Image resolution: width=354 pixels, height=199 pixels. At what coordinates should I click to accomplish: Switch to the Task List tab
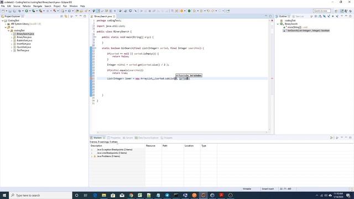[x=298, y=16]
